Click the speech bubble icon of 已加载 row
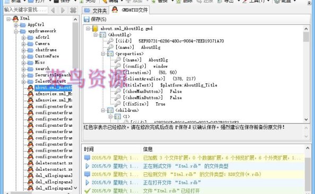 (87, 158)
